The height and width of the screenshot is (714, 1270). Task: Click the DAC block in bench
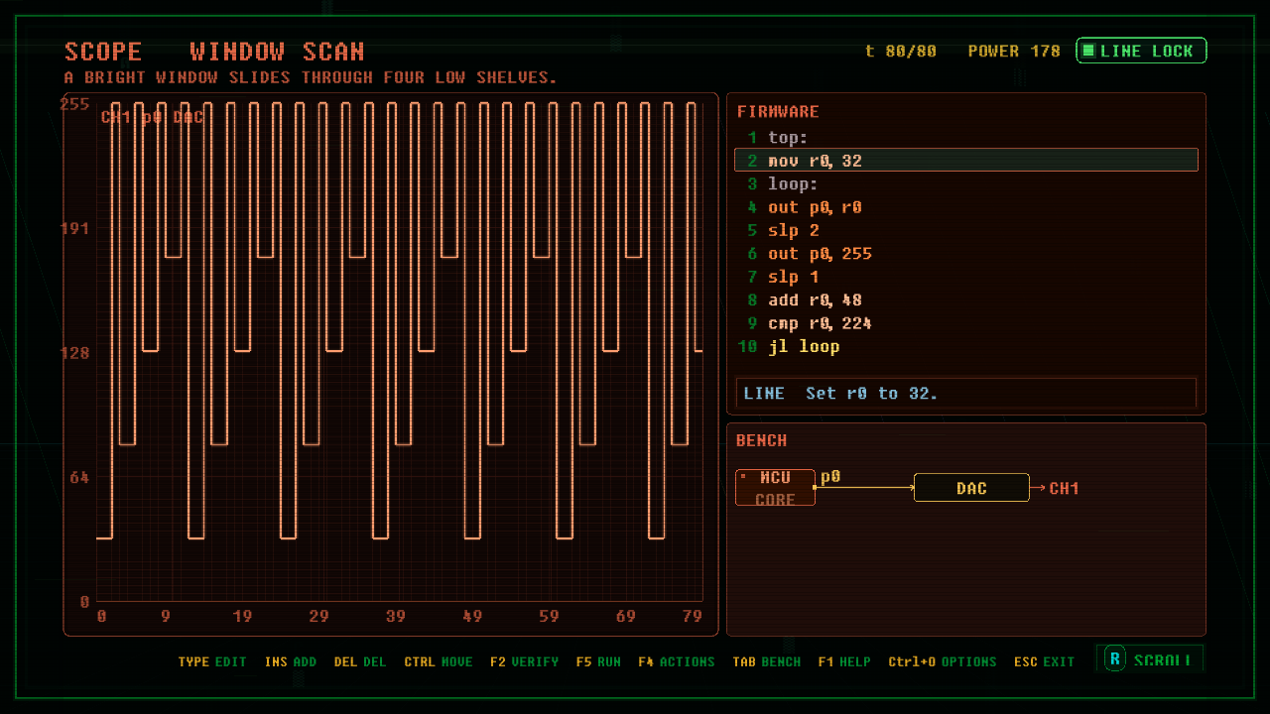coord(971,488)
